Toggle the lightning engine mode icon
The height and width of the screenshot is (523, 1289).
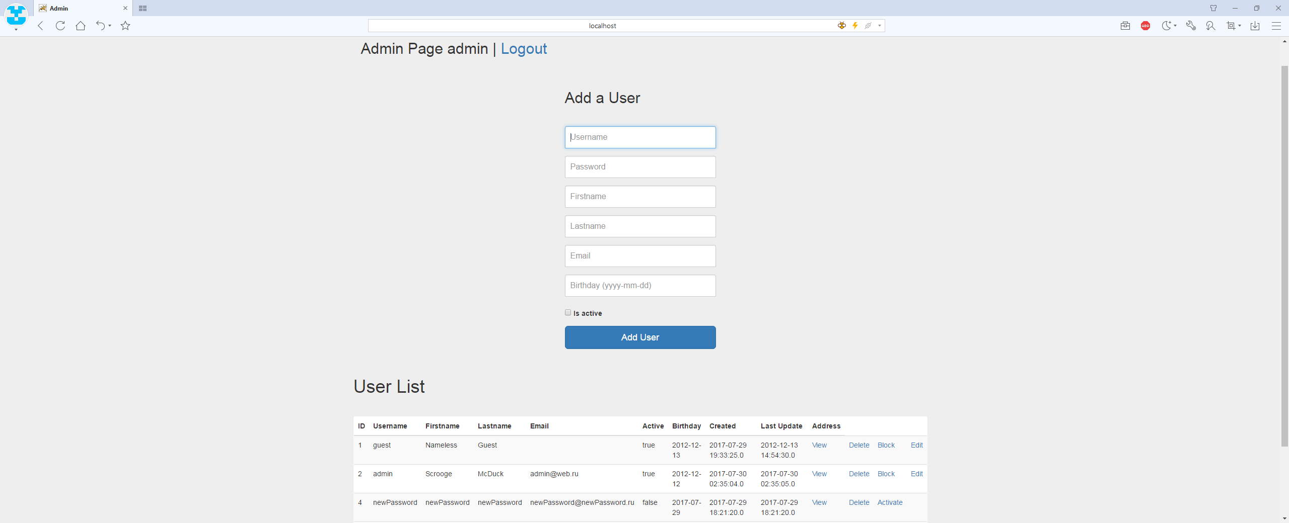tap(855, 26)
